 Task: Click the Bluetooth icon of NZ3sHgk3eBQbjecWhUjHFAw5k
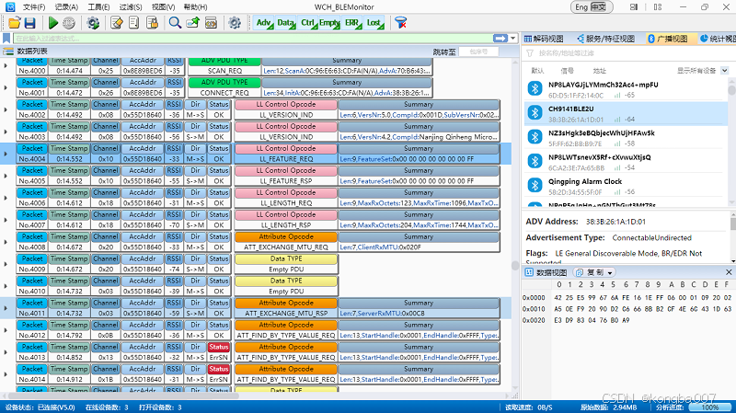[535, 136]
